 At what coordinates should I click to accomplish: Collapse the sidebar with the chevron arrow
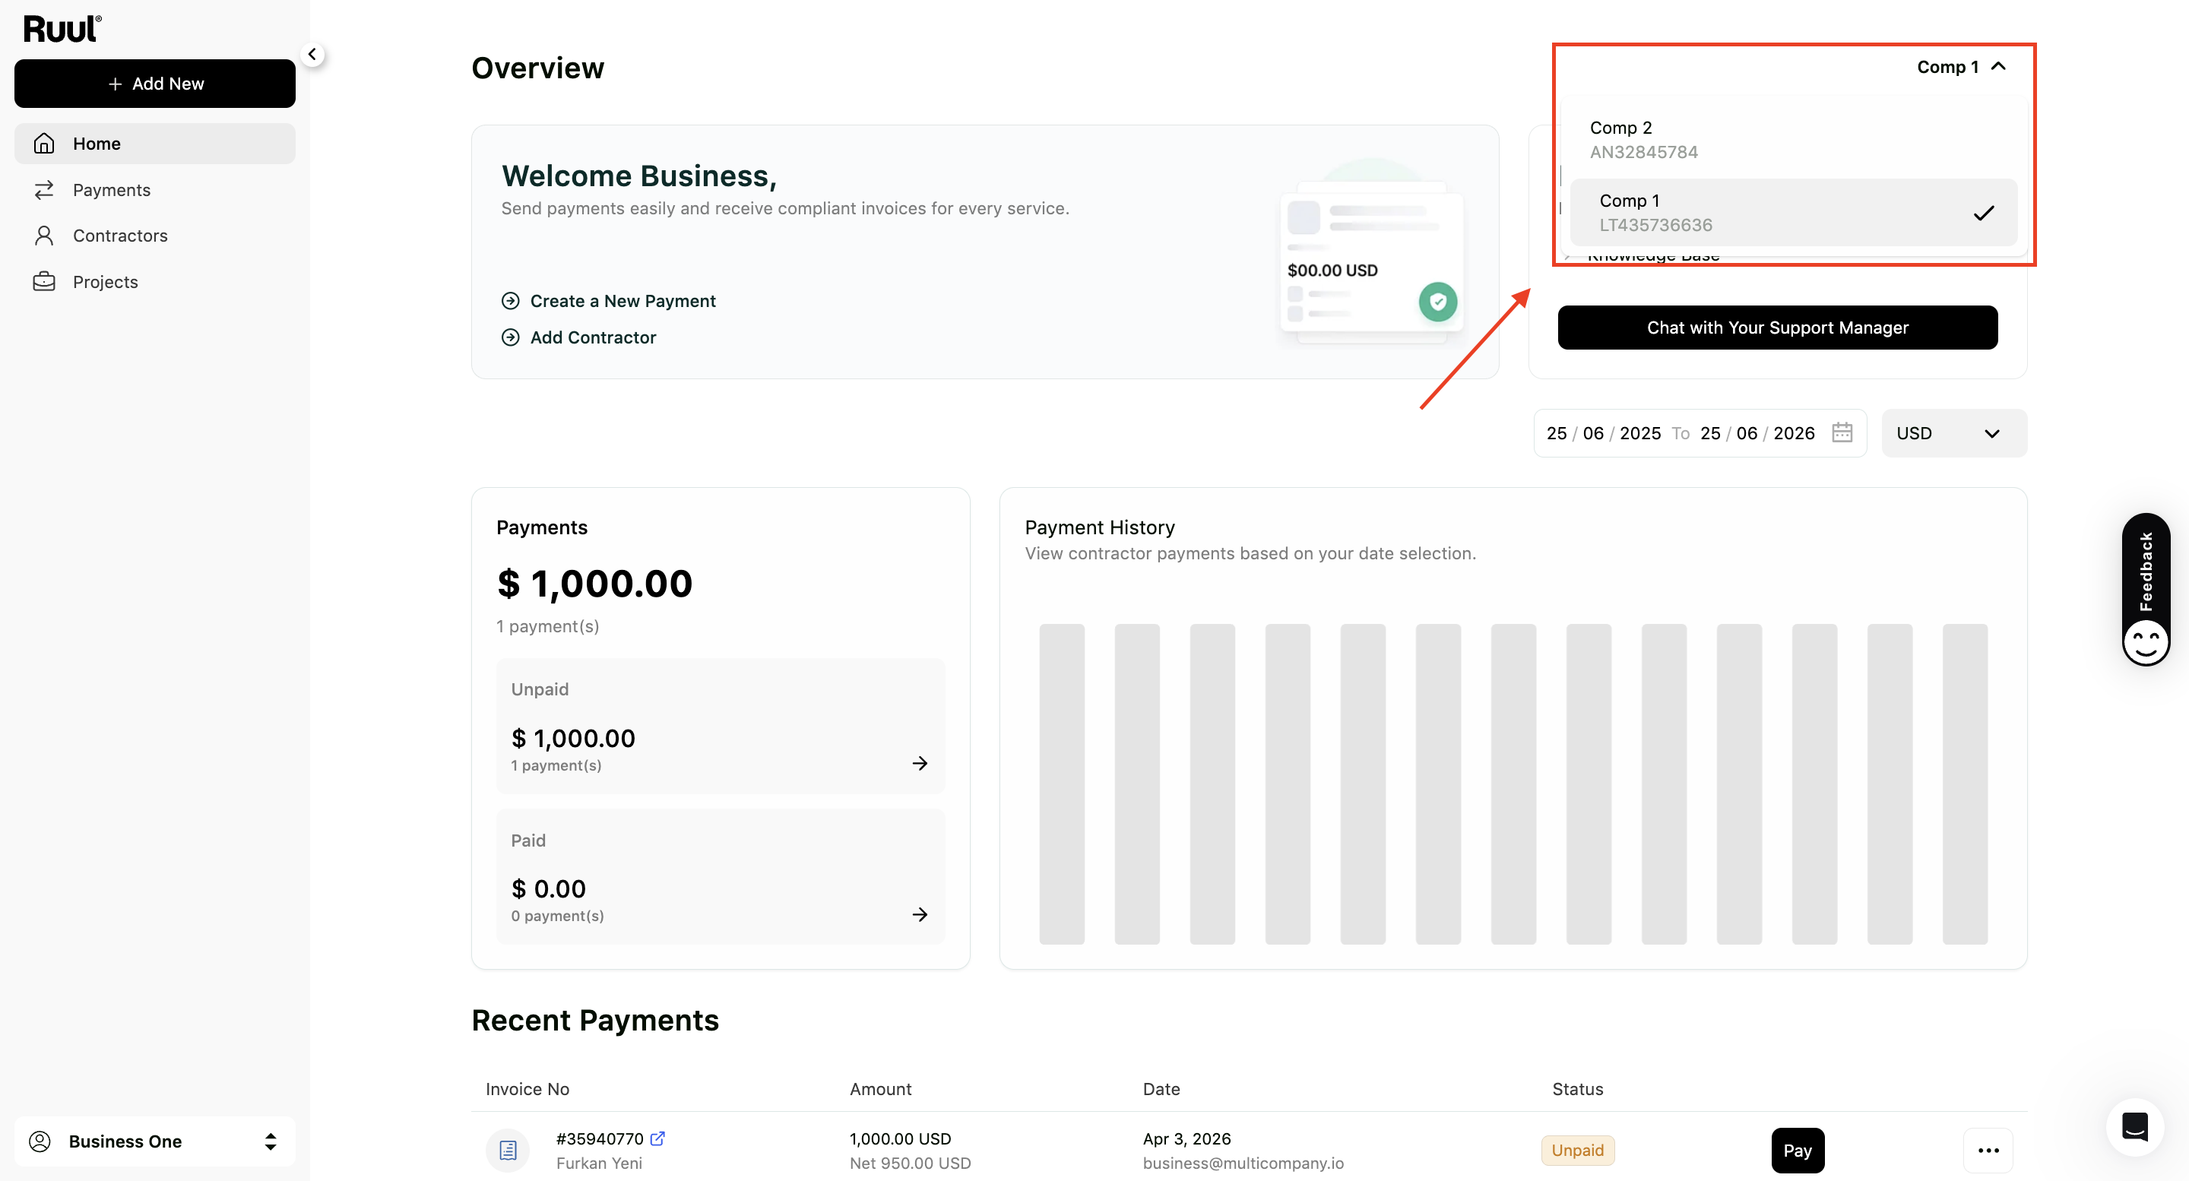coord(312,55)
